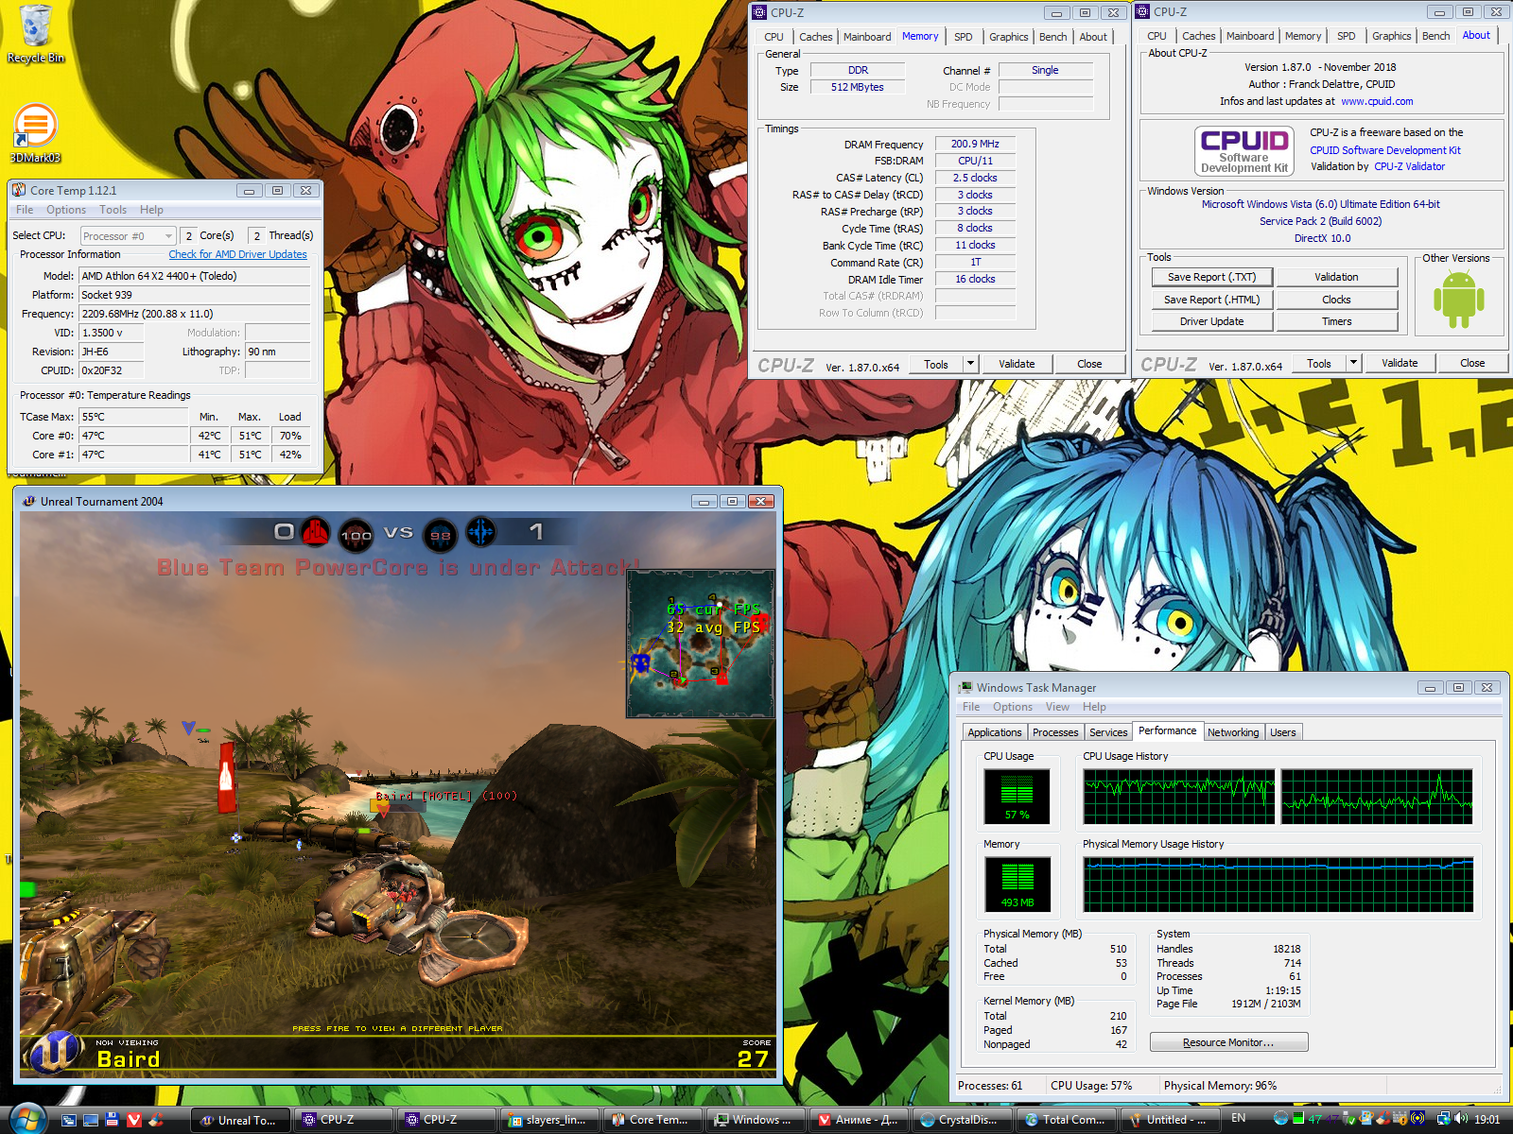The image size is (1513, 1134).
Task: Activate the Аниме browser taskbar button
Action: pos(859,1120)
